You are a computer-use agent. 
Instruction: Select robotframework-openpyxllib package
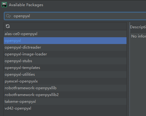[65, 88]
